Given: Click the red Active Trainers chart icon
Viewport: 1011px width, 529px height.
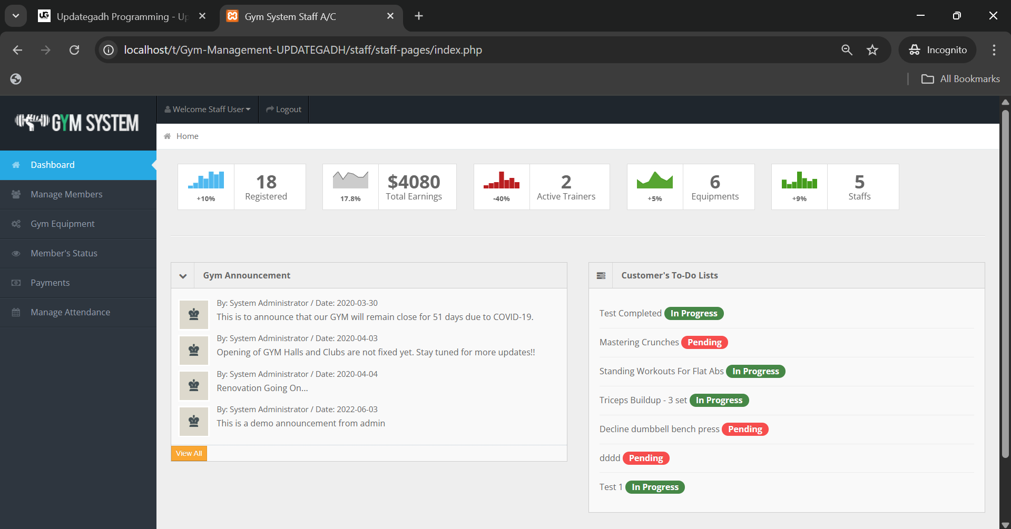Looking at the screenshot, I should pos(502,180).
